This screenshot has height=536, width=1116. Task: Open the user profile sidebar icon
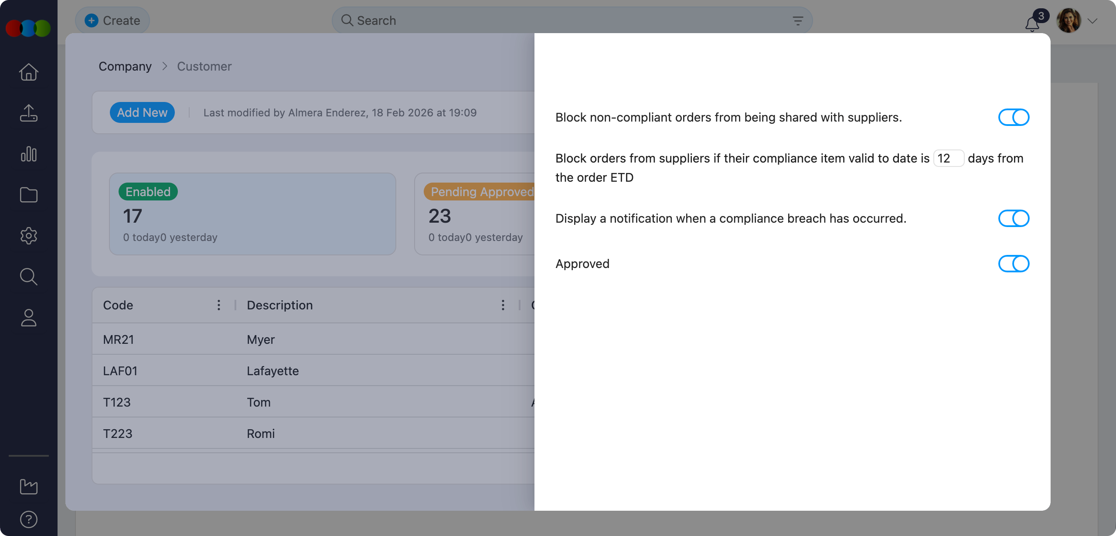[29, 318]
